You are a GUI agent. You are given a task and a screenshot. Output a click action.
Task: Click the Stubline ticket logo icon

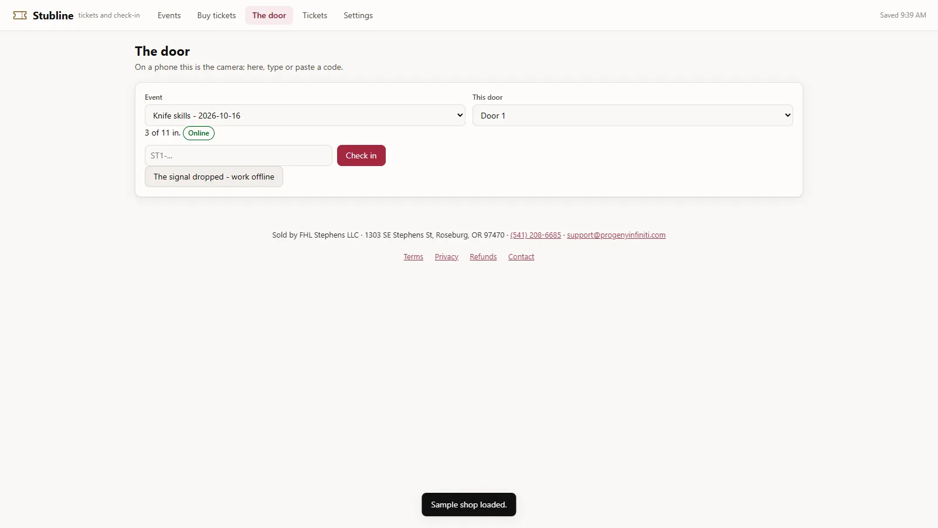(x=20, y=15)
